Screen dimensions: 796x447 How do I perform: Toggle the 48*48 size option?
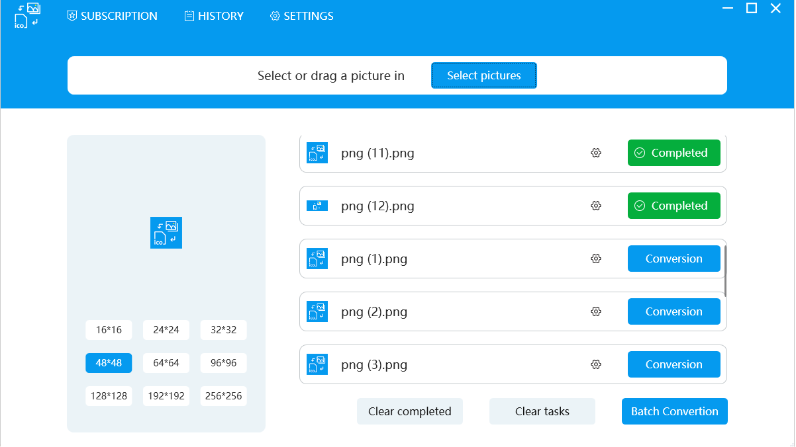pos(109,363)
